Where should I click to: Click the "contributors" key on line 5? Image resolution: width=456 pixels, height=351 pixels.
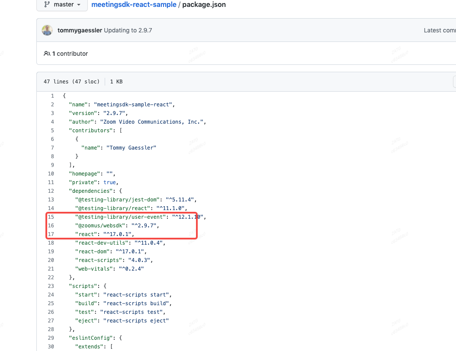[90, 131]
